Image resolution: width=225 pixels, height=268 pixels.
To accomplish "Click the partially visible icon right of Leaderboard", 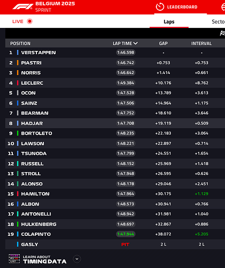I will (223, 7).
